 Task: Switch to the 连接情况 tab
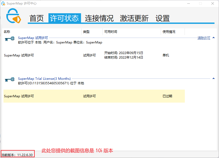99,18
